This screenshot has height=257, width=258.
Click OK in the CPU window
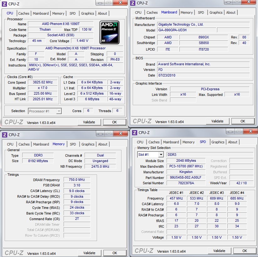(115, 122)
